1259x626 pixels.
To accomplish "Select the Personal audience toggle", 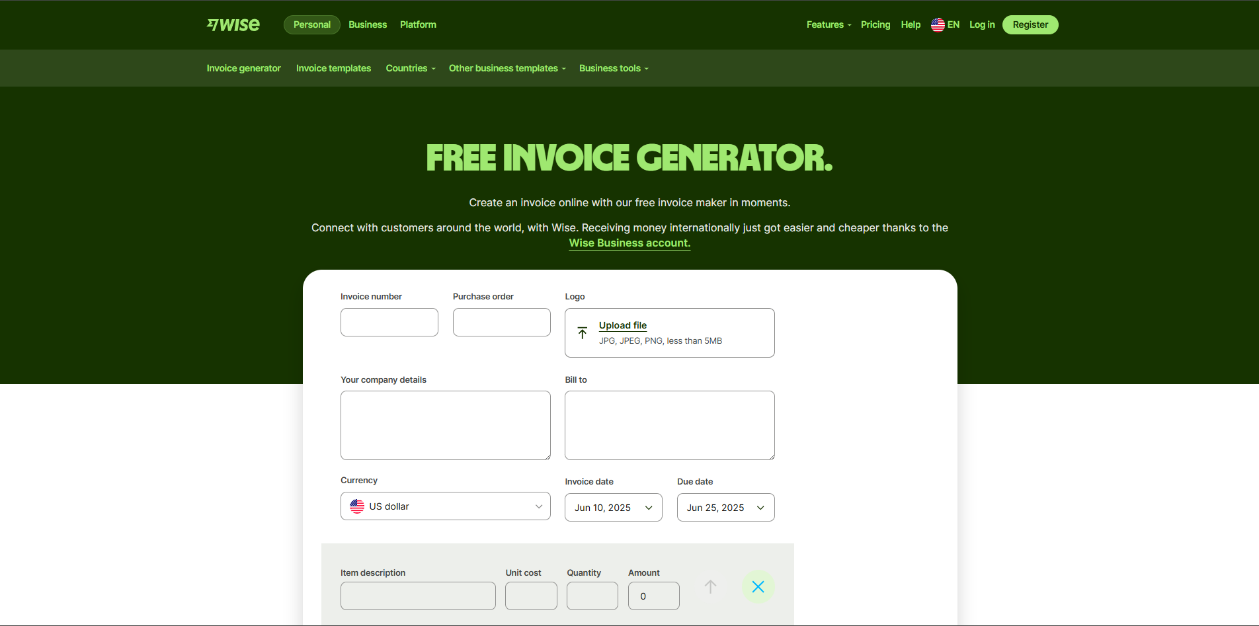I will (311, 24).
